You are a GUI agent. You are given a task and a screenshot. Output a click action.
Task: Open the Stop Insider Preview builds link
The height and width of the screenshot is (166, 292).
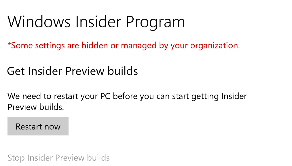click(x=58, y=158)
